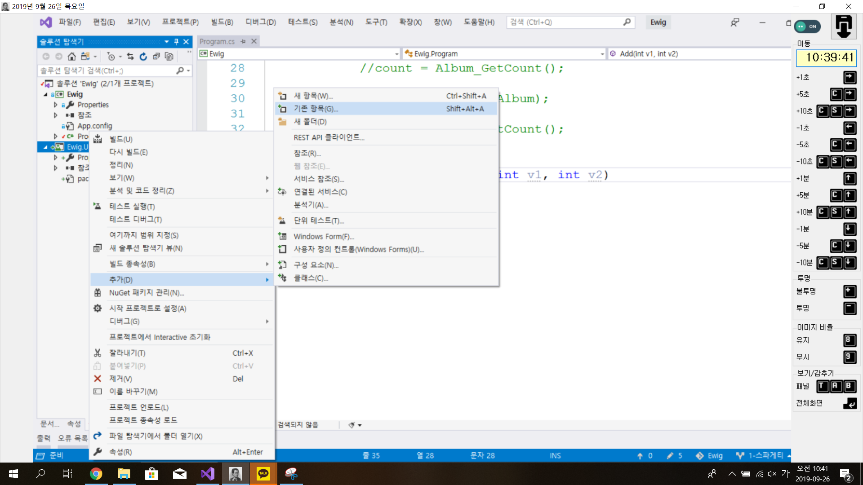Select 기존 항목(G) existing item entry
The height and width of the screenshot is (485, 863).
point(316,109)
